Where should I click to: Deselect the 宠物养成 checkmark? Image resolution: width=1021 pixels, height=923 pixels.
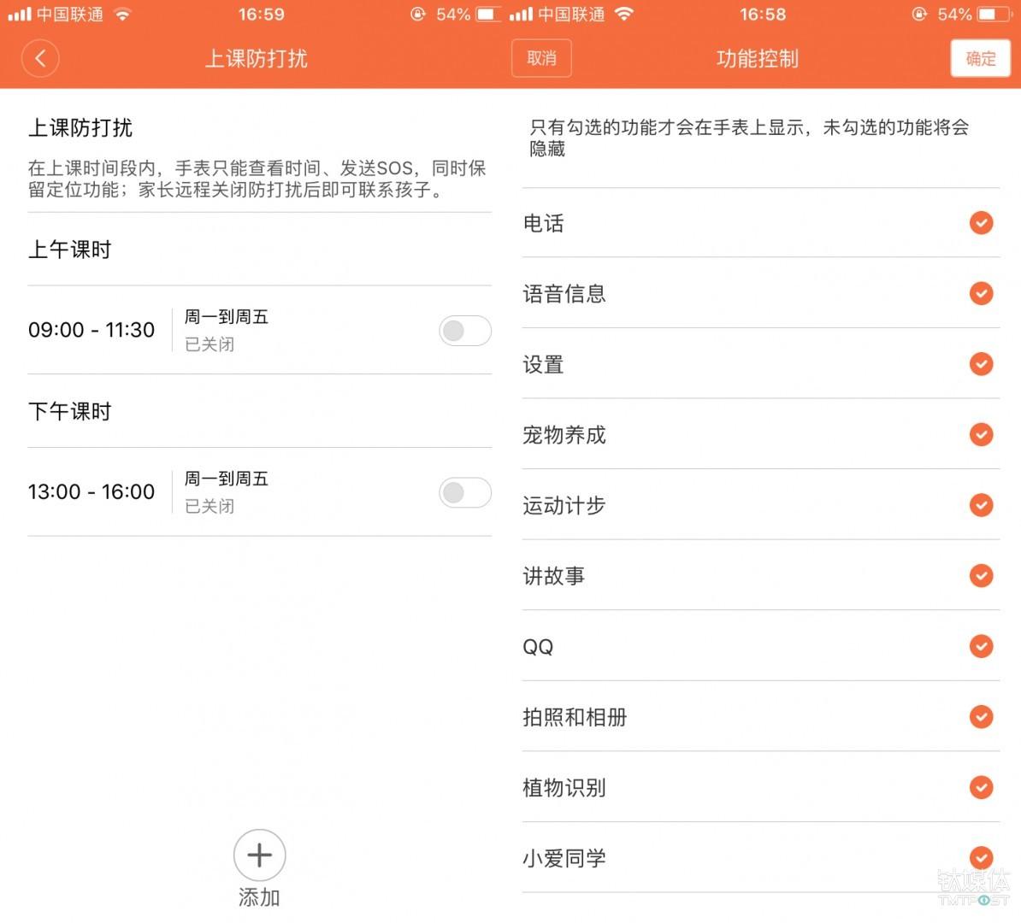point(981,435)
